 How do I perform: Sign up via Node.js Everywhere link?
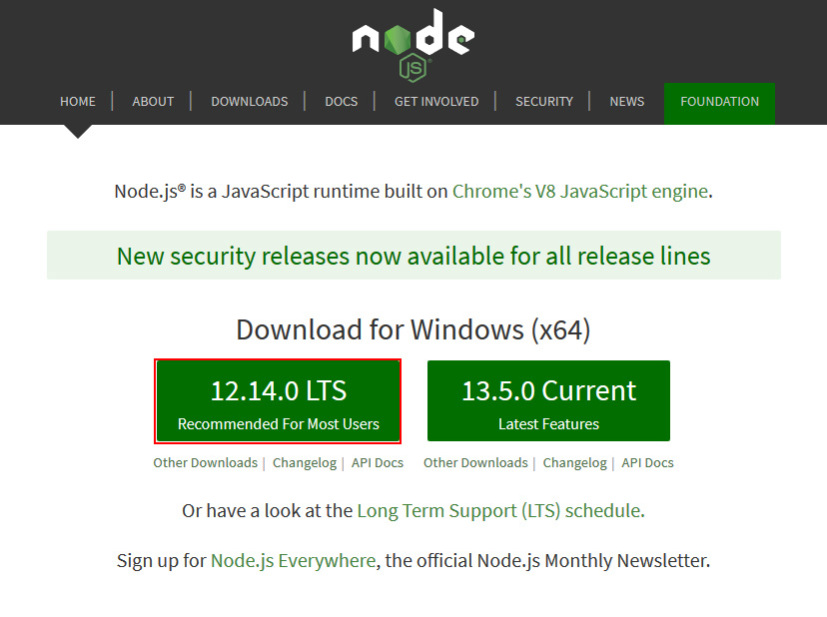coord(293,561)
